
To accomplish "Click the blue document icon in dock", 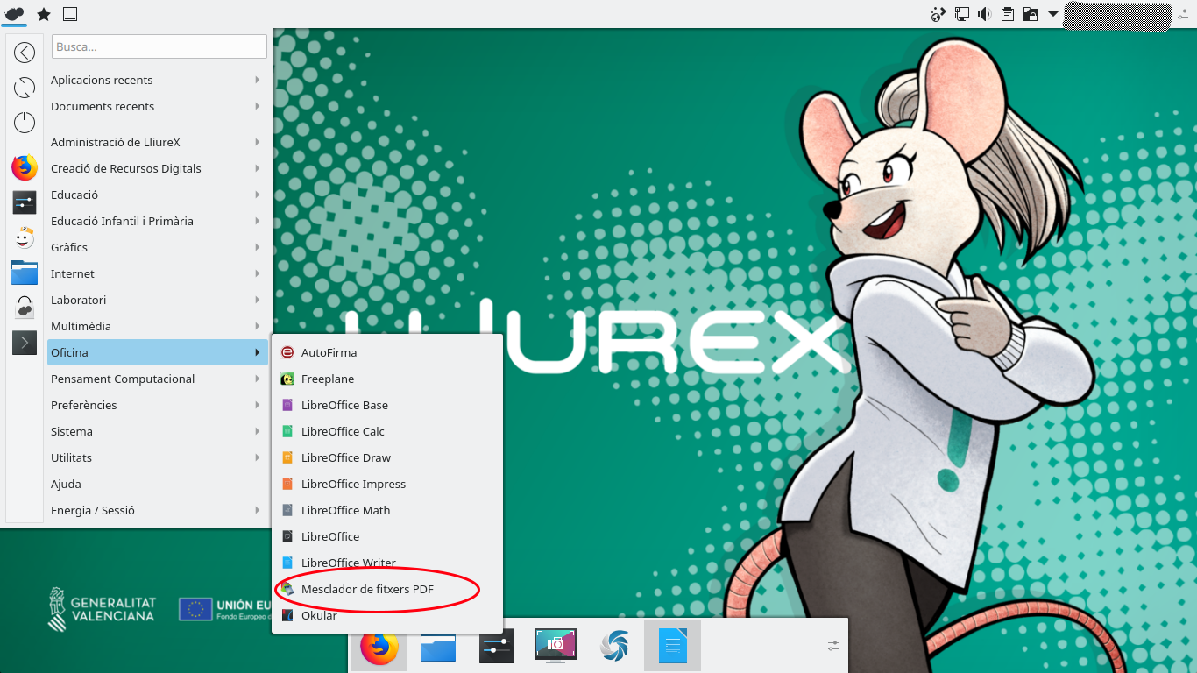I will pos(672,647).
